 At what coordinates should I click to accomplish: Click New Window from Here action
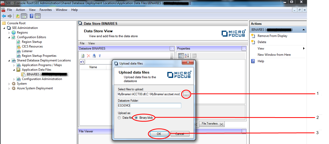tap(274, 55)
